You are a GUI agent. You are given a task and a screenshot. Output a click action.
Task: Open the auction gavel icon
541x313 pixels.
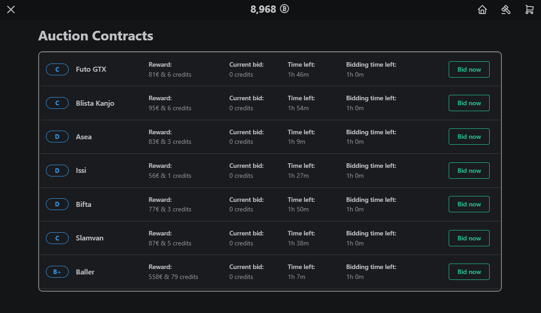tap(506, 10)
